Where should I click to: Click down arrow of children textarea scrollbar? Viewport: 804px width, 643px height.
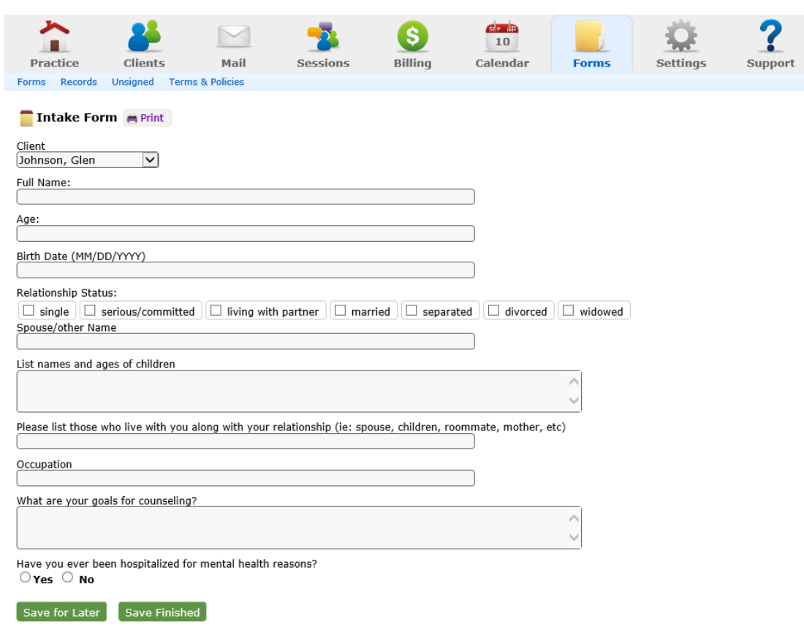(574, 400)
